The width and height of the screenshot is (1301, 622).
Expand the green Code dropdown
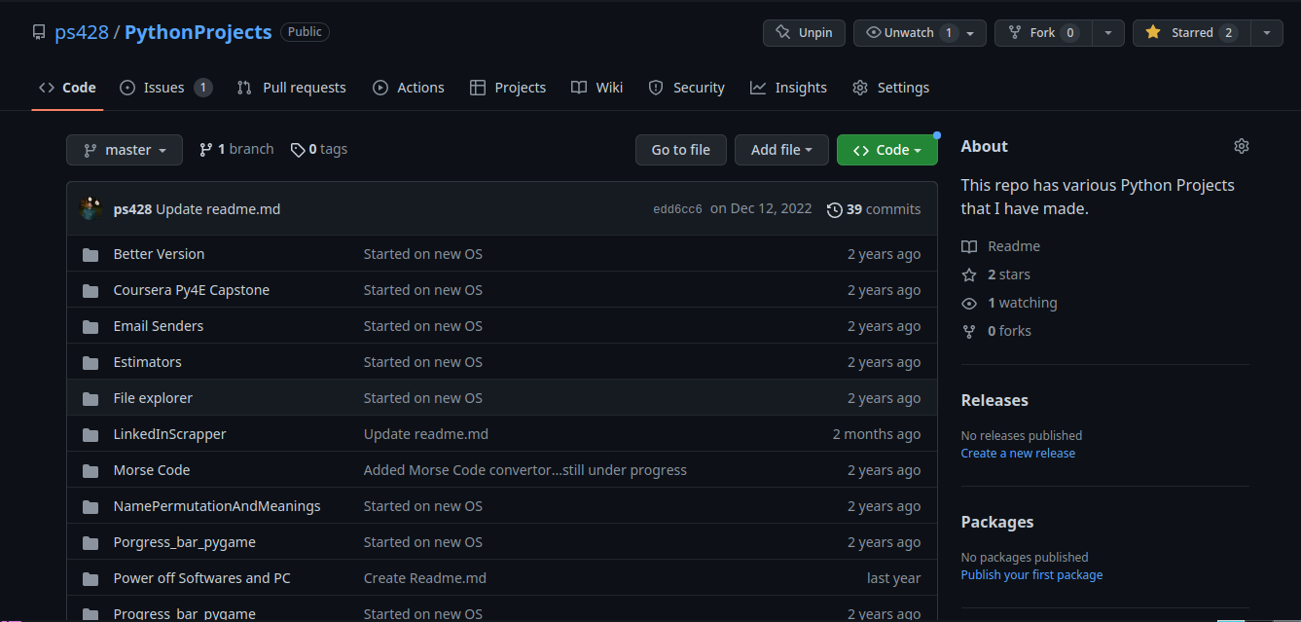886,150
